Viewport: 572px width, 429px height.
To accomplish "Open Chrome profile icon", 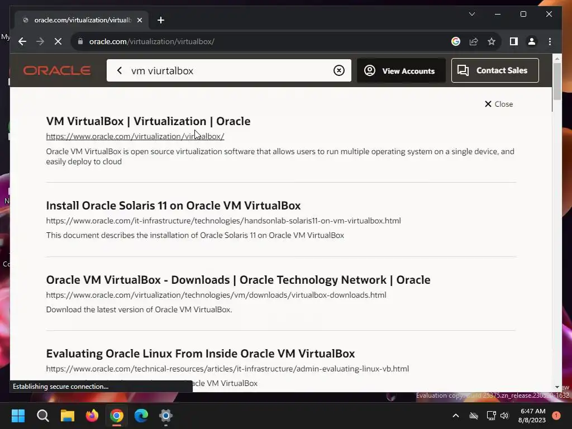I will [x=532, y=41].
